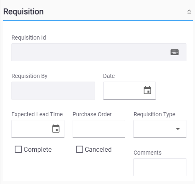Click the Purchase Order label
Screen dimensions: 195x184
coord(92,114)
